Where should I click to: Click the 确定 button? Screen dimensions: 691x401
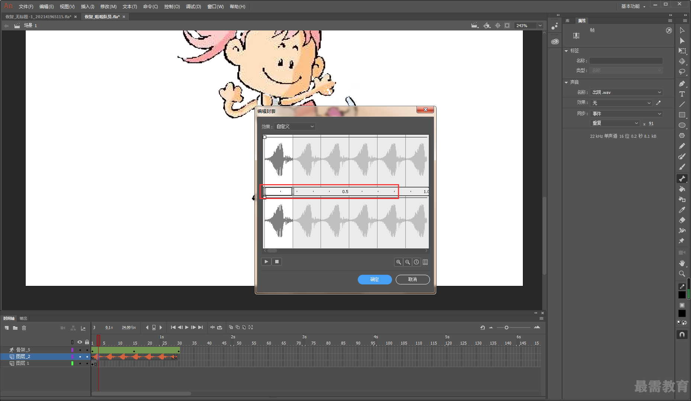click(375, 280)
